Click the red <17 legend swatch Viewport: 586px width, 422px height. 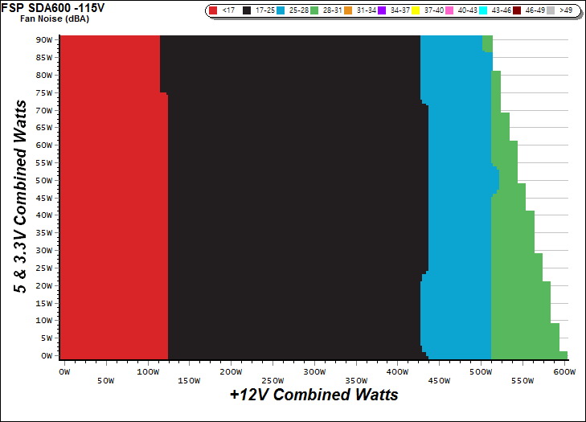pyautogui.click(x=213, y=10)
